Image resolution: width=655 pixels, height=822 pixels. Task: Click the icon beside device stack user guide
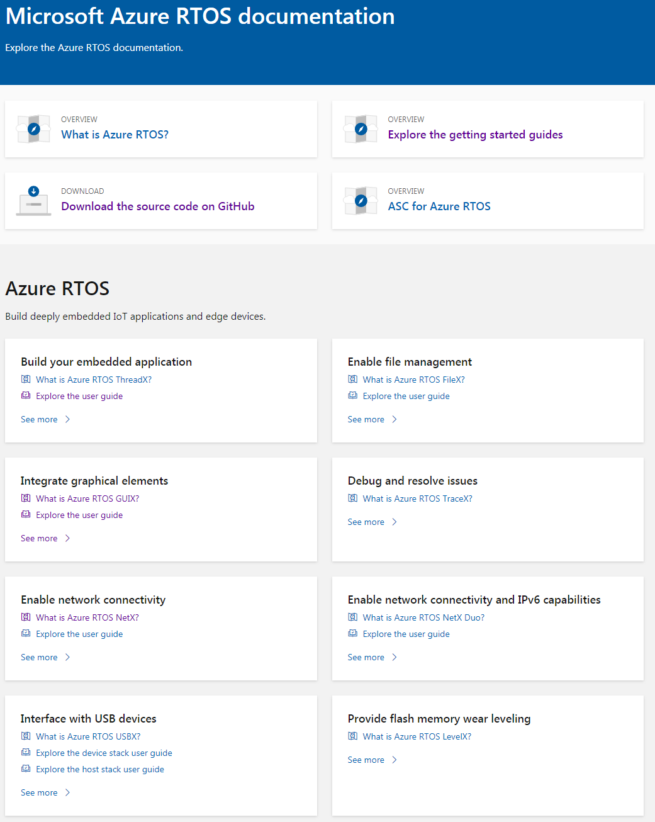(26, 753)
